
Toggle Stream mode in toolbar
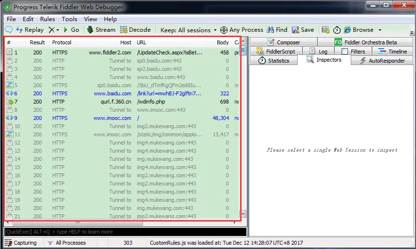(x=101, y=30)
